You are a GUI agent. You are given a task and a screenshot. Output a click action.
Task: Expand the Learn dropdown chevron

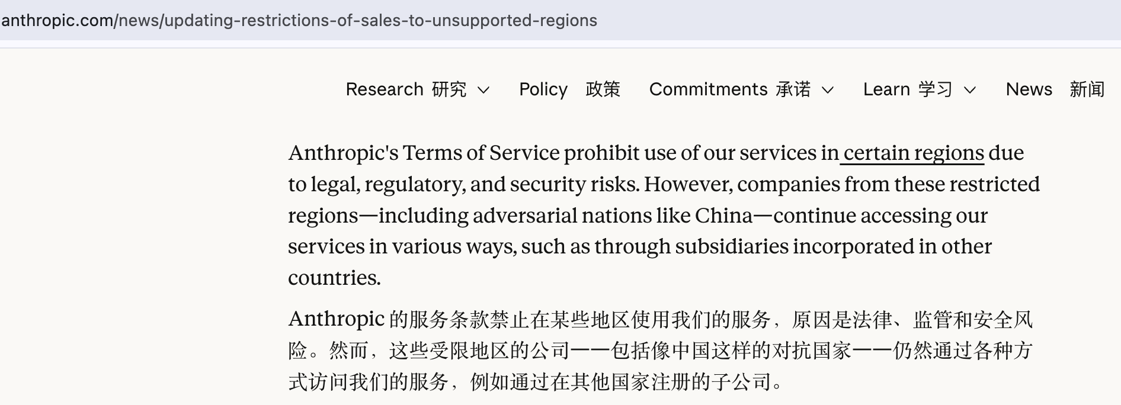[x=970, y=90]
